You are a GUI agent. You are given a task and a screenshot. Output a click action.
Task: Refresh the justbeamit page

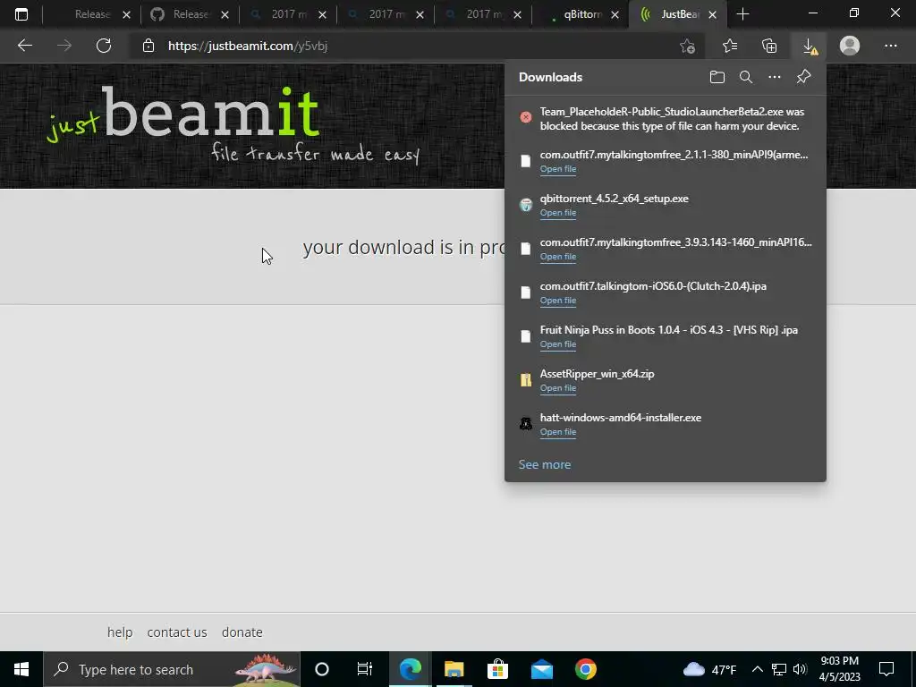[x=104, y=46]
